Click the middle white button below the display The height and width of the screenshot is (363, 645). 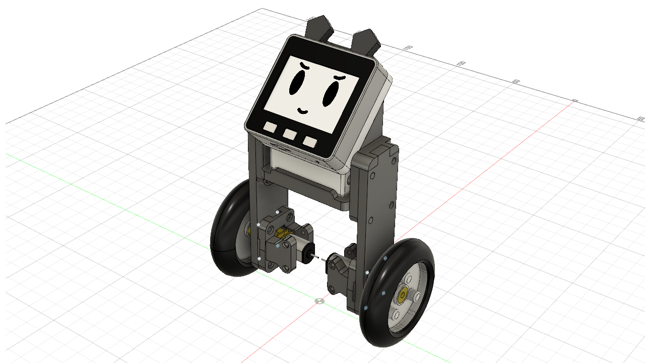tap(290, 134)
